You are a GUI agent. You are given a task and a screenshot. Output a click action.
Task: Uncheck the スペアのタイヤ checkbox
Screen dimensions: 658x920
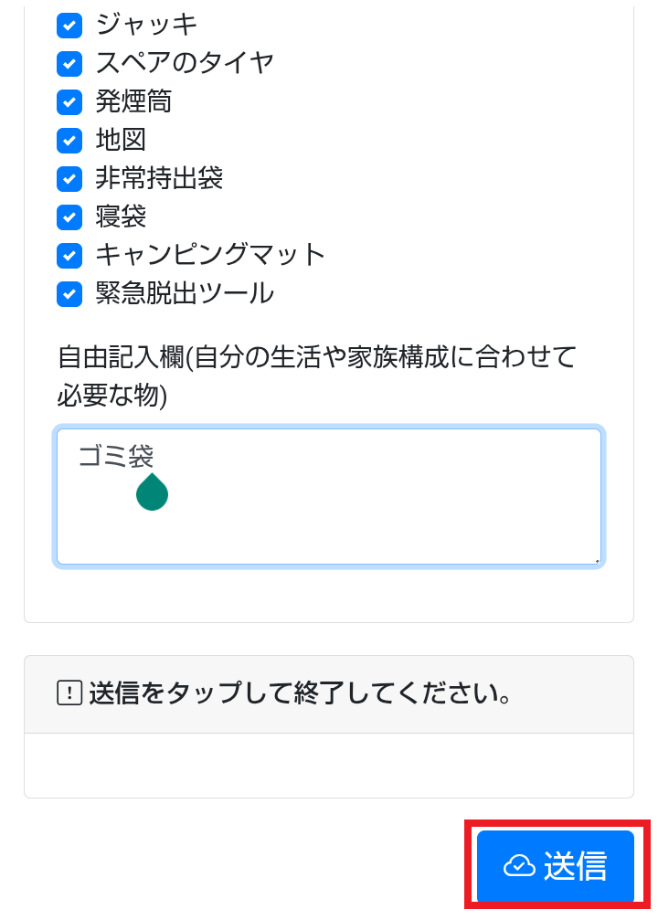click(69, 64)
